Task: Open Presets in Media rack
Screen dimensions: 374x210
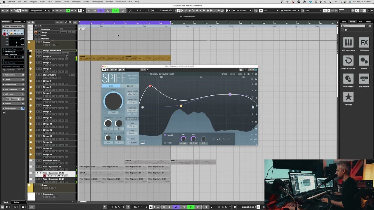Action: click(364, 63)
